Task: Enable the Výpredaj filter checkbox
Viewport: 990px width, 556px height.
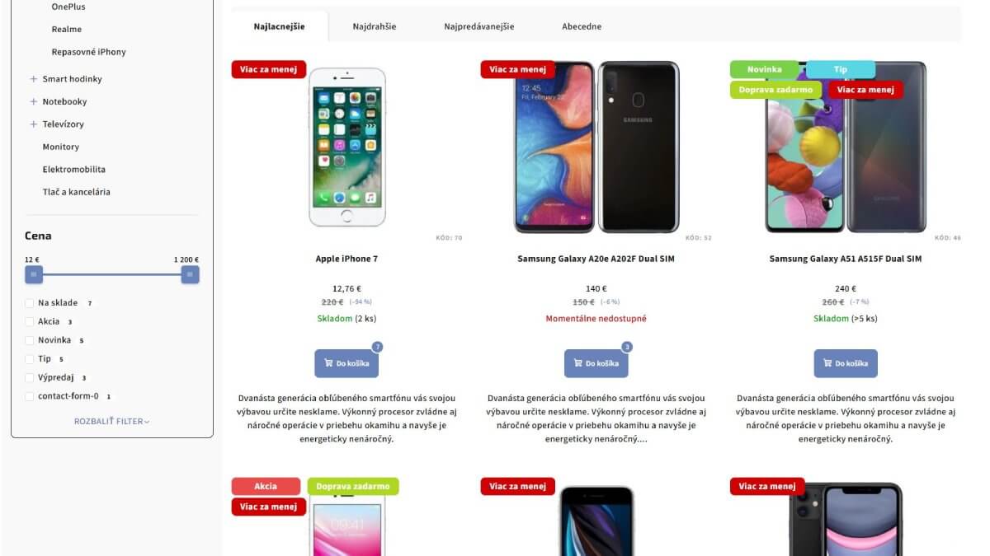Action: coord(30,378)
